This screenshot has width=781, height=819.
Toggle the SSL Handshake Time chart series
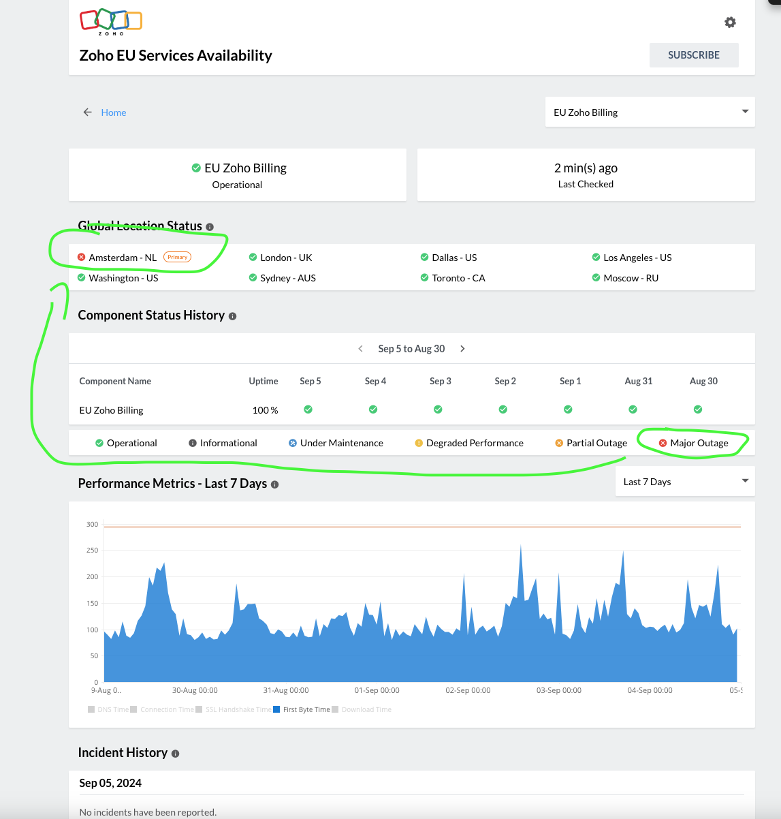[x=234, y=709]
